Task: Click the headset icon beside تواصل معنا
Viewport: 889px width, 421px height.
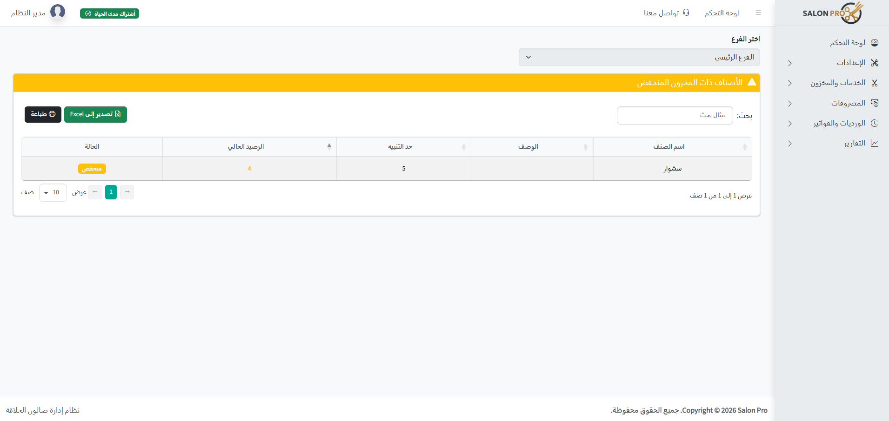Action: click(x=686, y=13)
